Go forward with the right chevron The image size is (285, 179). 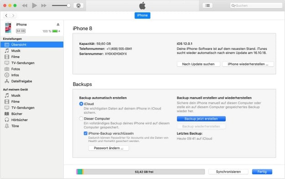(x=13, y=16)
